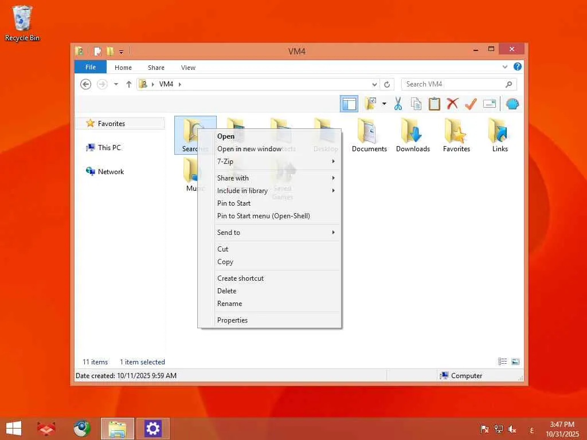Open the address bar history dropdown
The image size is (587, 440).
[374, 85]
